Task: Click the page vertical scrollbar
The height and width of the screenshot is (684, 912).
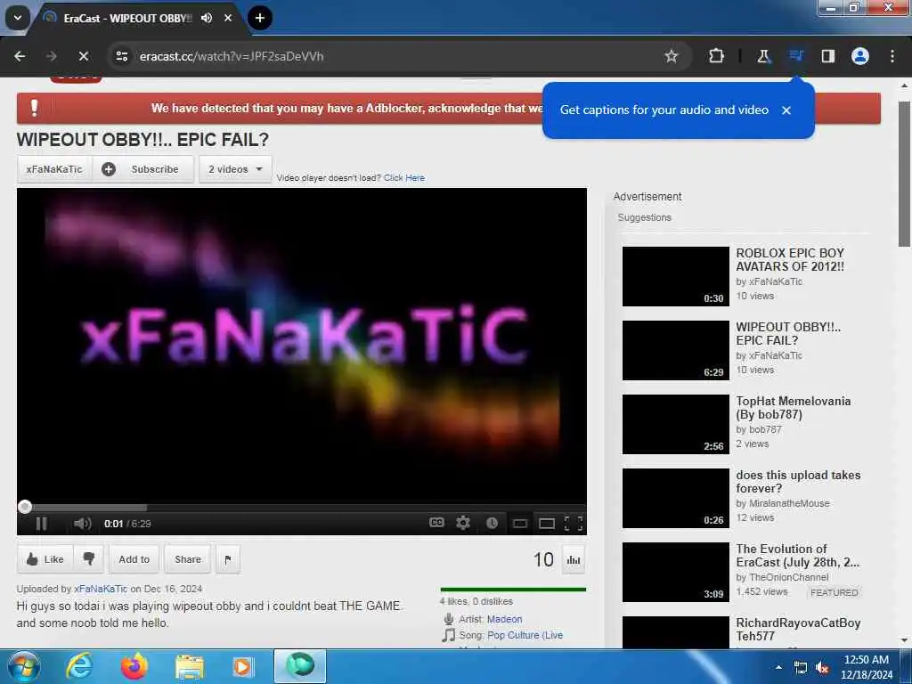Action: 904,175
